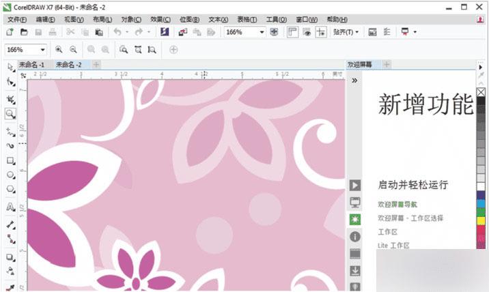The height and width of the screenshot is (292, 489).
Task: Open the green What's New star icon
Action: [x=354, y=219]
